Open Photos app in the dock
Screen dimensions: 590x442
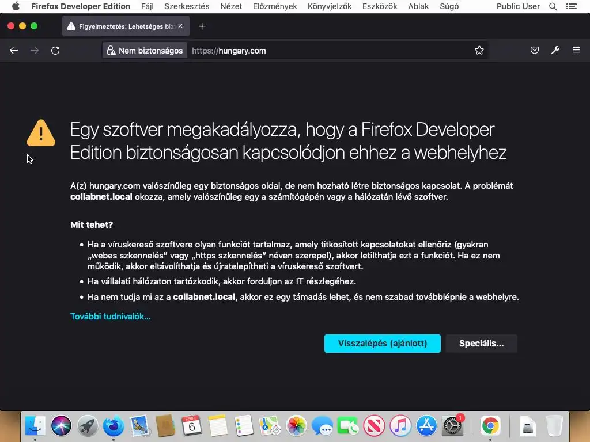pos(296,426)
